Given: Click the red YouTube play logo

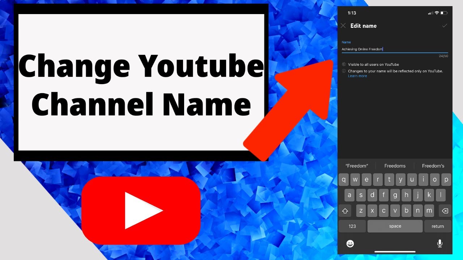Looking at the screenshot, I should 141,211.
